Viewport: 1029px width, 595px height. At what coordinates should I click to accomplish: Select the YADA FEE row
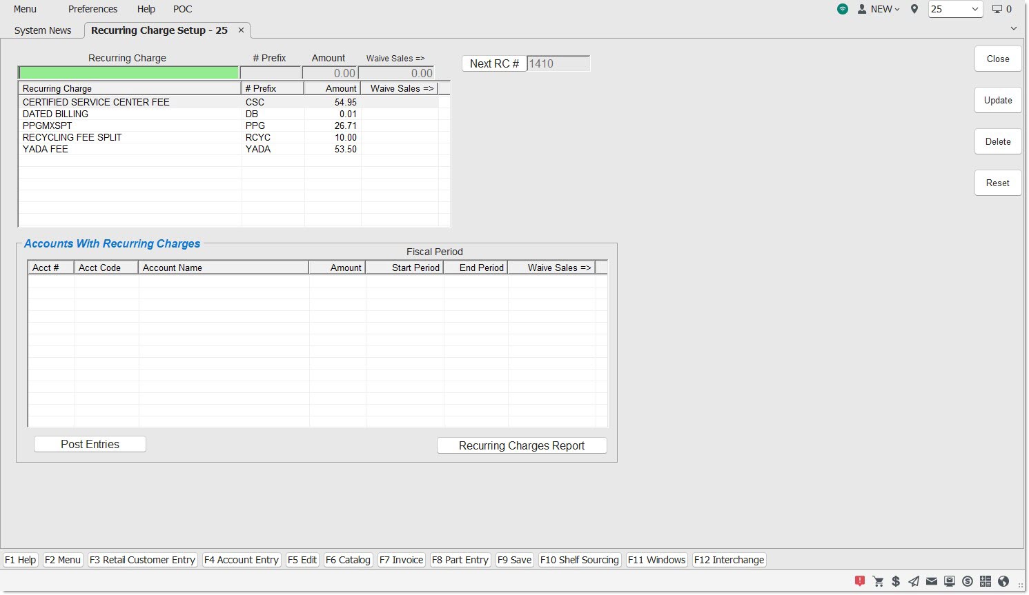point(46,149)
